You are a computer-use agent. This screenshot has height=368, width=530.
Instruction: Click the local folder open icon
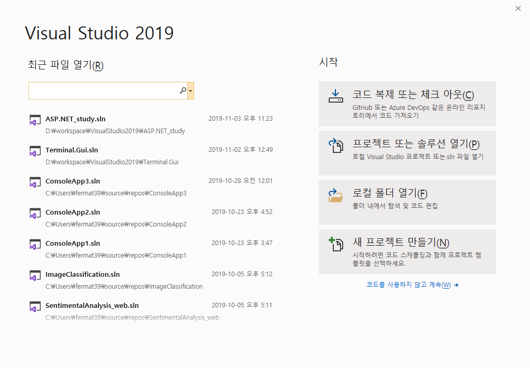[335, 194]
